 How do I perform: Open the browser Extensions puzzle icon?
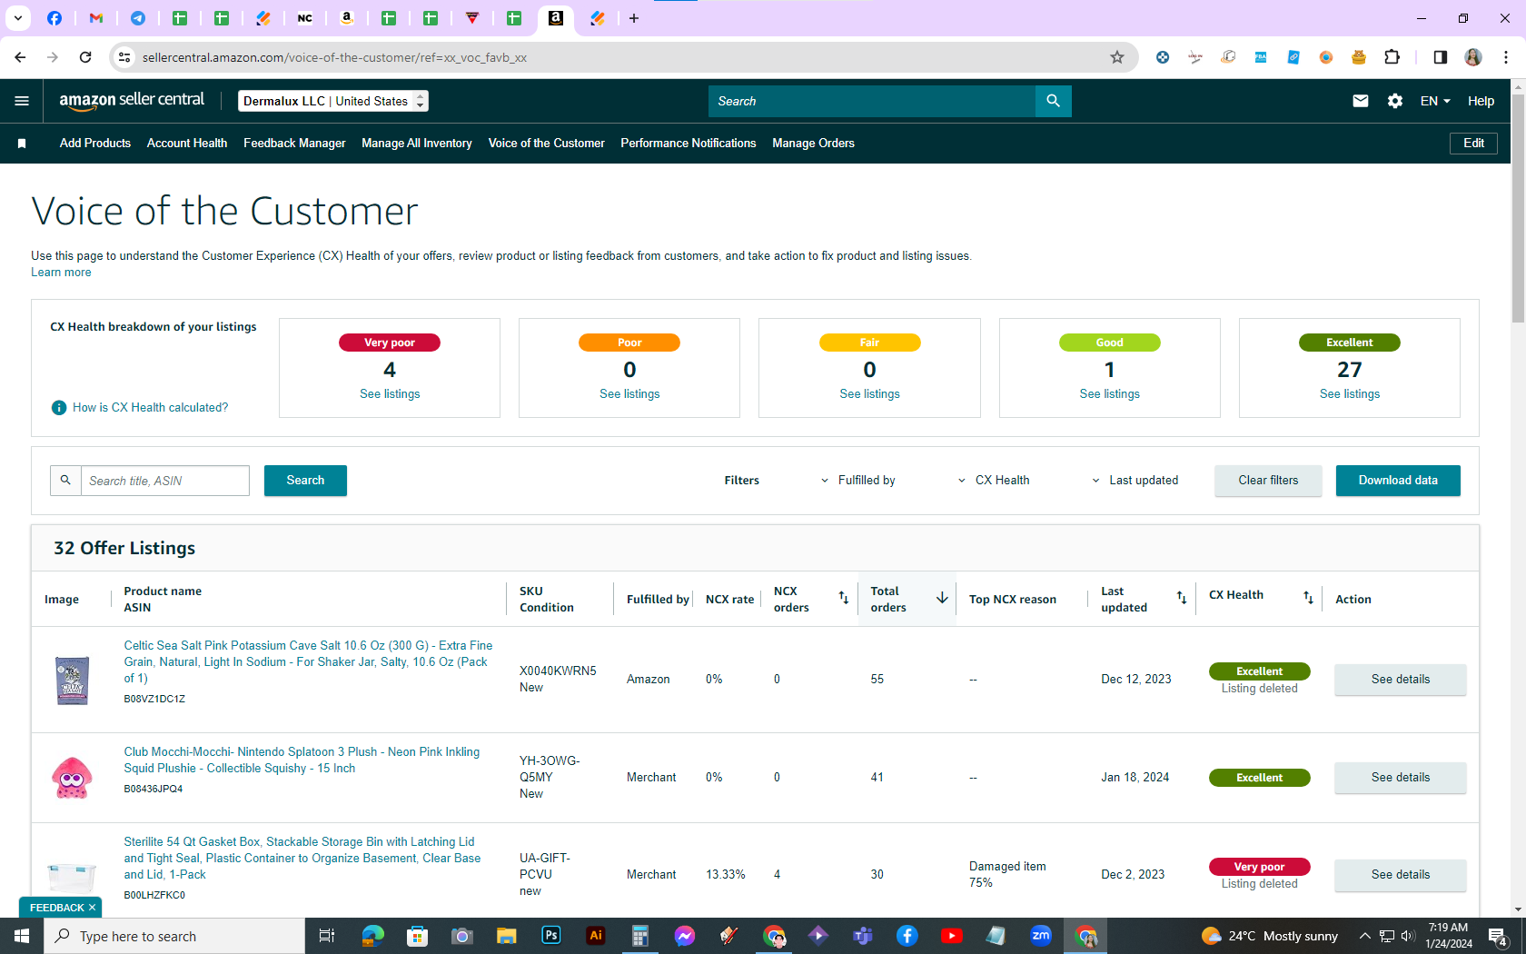coord(1392,57)
